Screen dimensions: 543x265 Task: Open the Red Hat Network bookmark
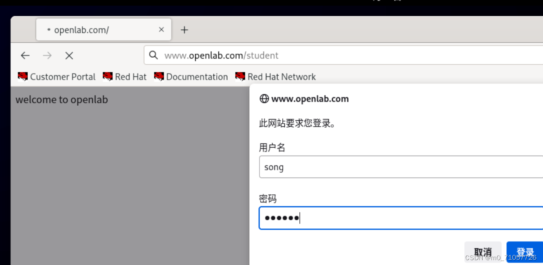(281, 77)
